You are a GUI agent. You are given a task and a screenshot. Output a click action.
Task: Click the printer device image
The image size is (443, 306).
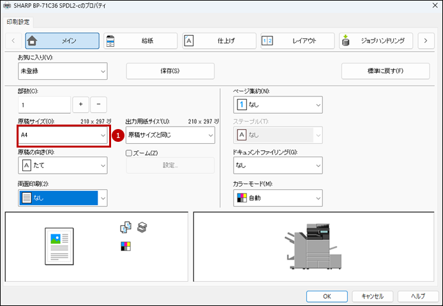point(314,245)
